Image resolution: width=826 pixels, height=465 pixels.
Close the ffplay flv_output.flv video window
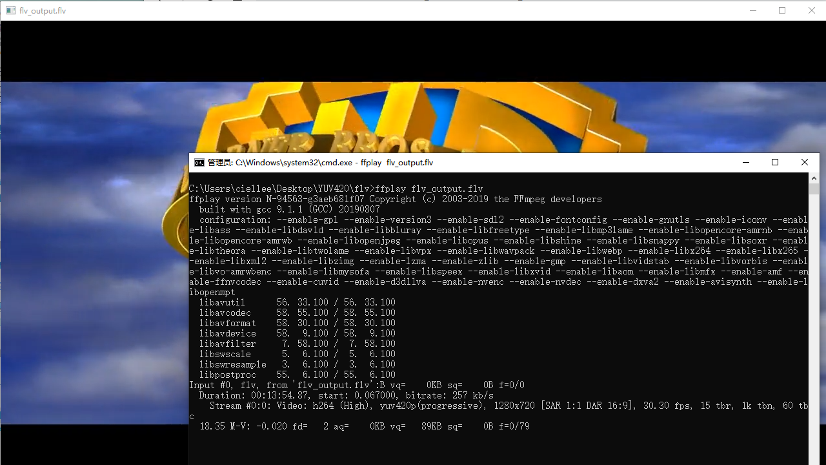point(812,10)
